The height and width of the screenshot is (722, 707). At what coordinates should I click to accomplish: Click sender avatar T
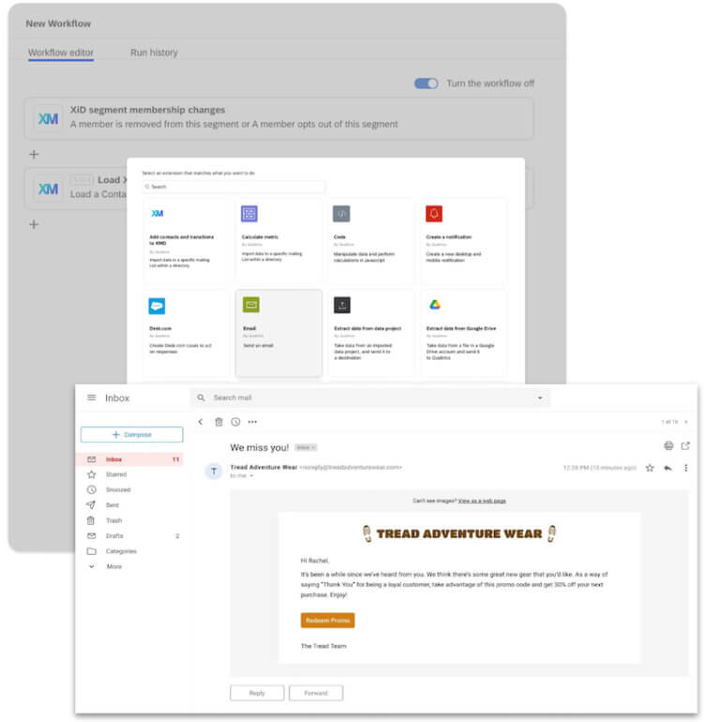tap(214, 471)
